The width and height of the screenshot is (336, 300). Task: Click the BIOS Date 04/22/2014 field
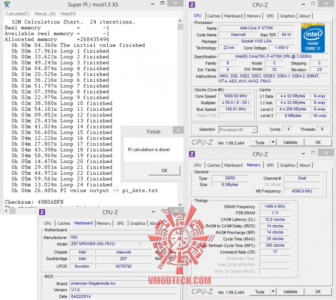tap(123, 296)
